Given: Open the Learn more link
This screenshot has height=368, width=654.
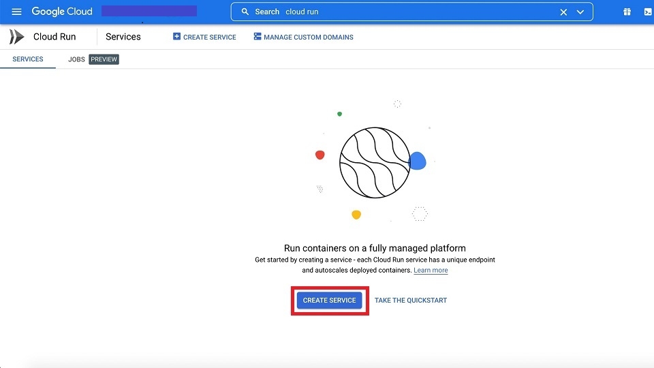Looking at the screenshot, I should (431, 271).
